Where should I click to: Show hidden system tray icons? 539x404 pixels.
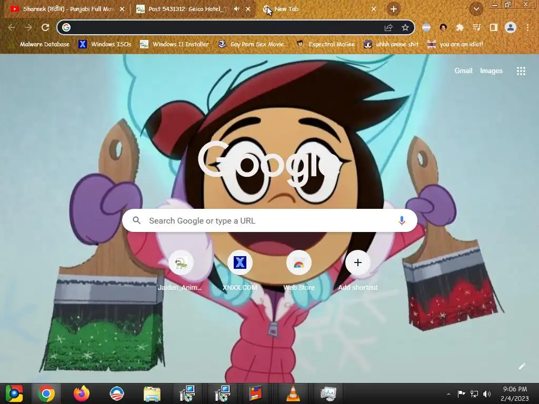tap(448, 394)
